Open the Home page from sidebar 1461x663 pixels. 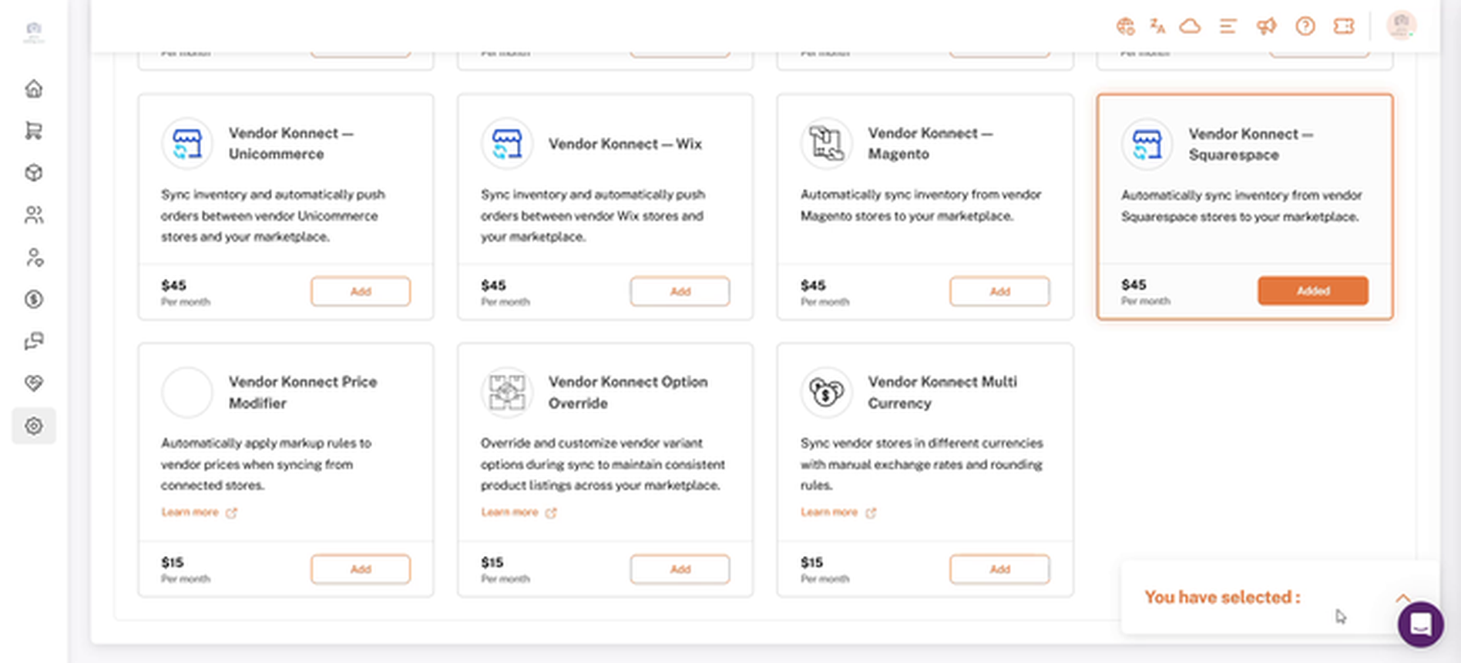click(34, 89)
